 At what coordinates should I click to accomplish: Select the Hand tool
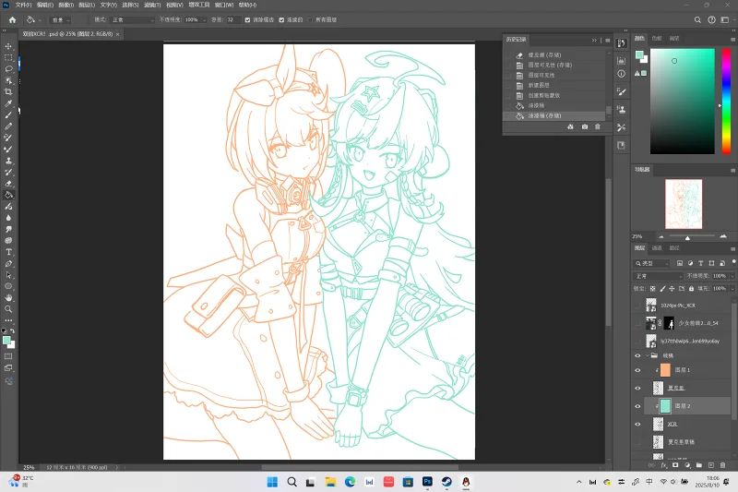pos(8,297)
